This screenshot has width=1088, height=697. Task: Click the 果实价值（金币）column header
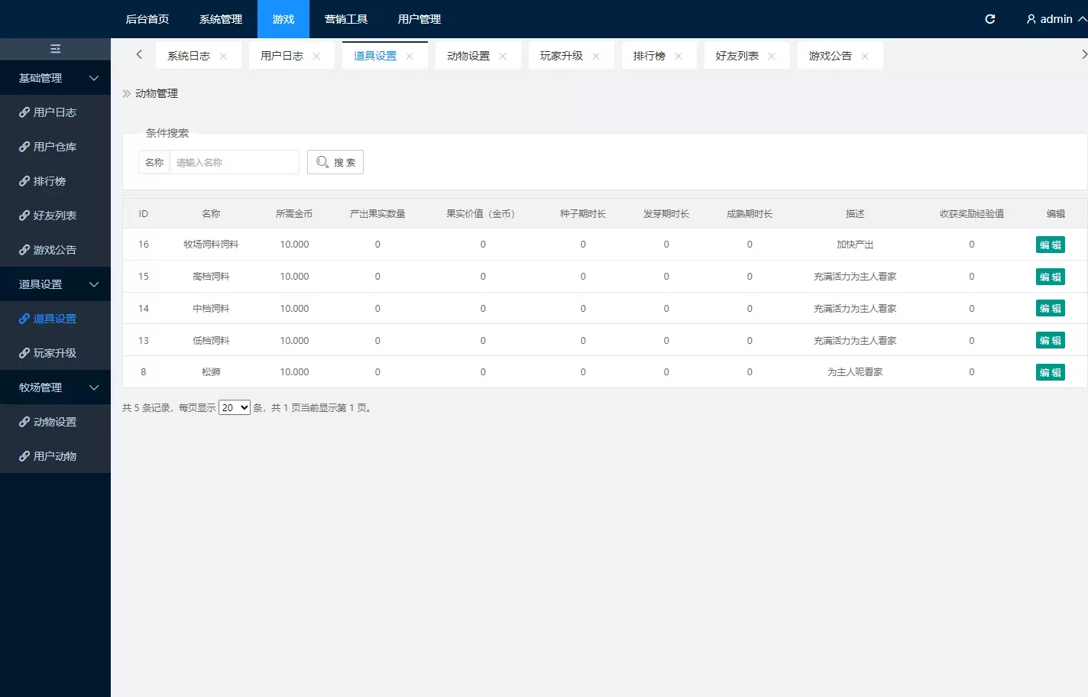coord(483,214)
